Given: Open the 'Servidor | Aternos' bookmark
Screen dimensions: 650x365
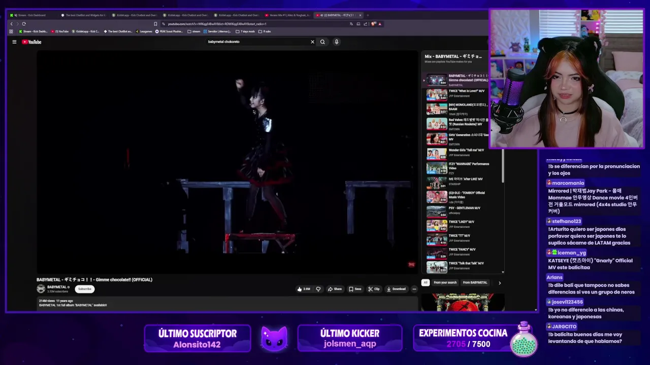Looking at the screenshot, I should pyautogui.click(x=218, y=31).
